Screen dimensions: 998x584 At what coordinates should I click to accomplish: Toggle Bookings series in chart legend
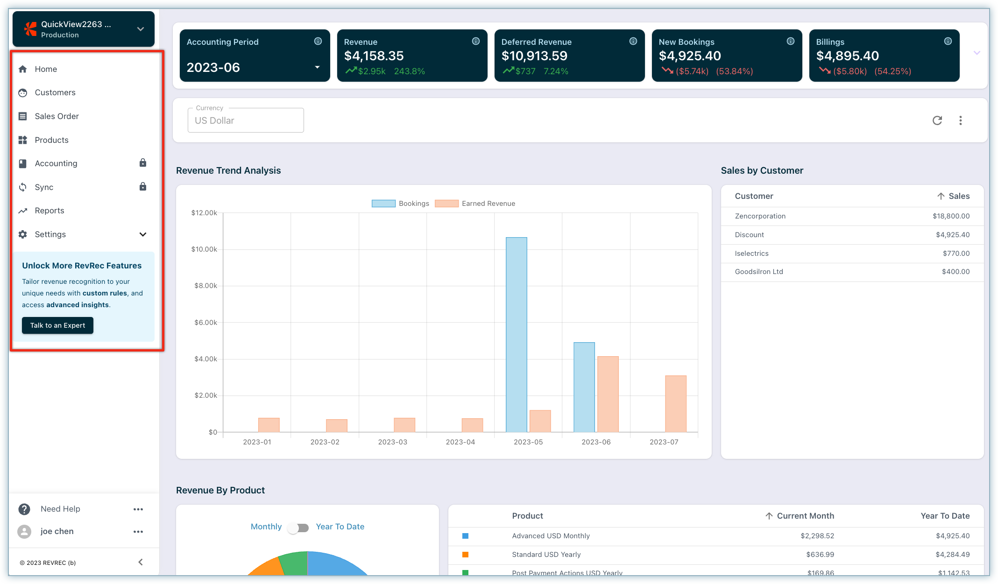(400, 204)
